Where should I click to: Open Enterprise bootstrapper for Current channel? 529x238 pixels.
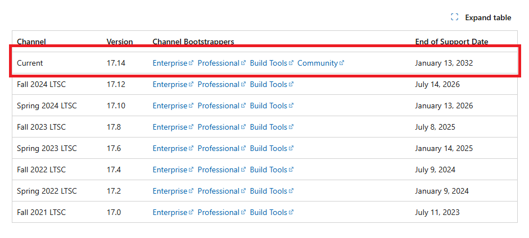[170, 63]
